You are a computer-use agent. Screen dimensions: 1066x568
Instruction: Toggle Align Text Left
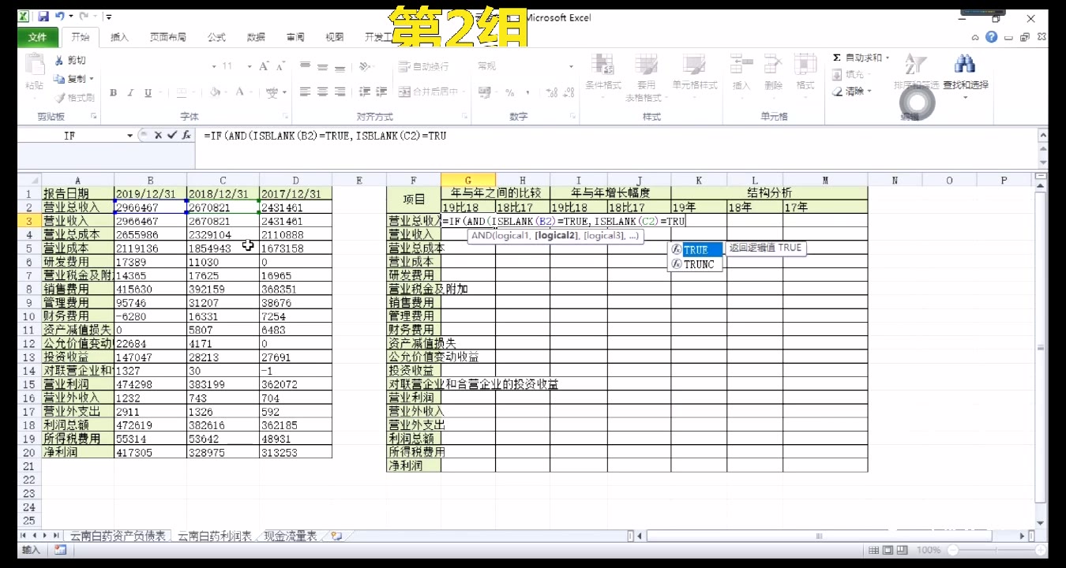coord(305,92)
